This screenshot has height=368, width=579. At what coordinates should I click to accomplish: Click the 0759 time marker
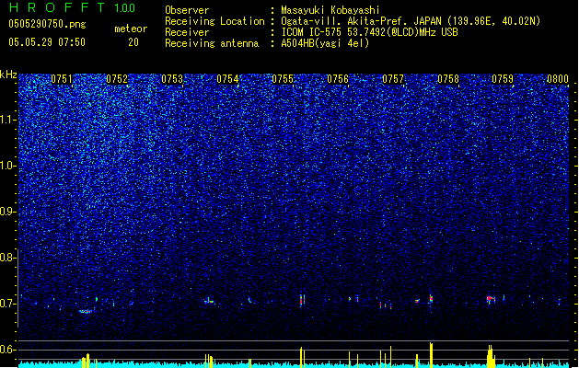click(503, 79)
